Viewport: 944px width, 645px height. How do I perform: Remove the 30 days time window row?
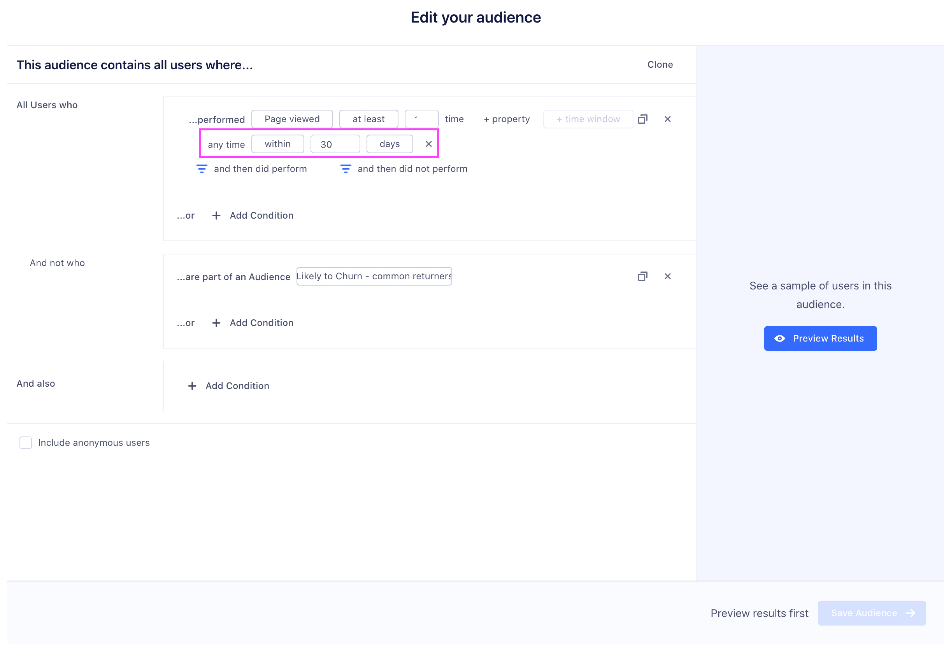coord(428,144)
